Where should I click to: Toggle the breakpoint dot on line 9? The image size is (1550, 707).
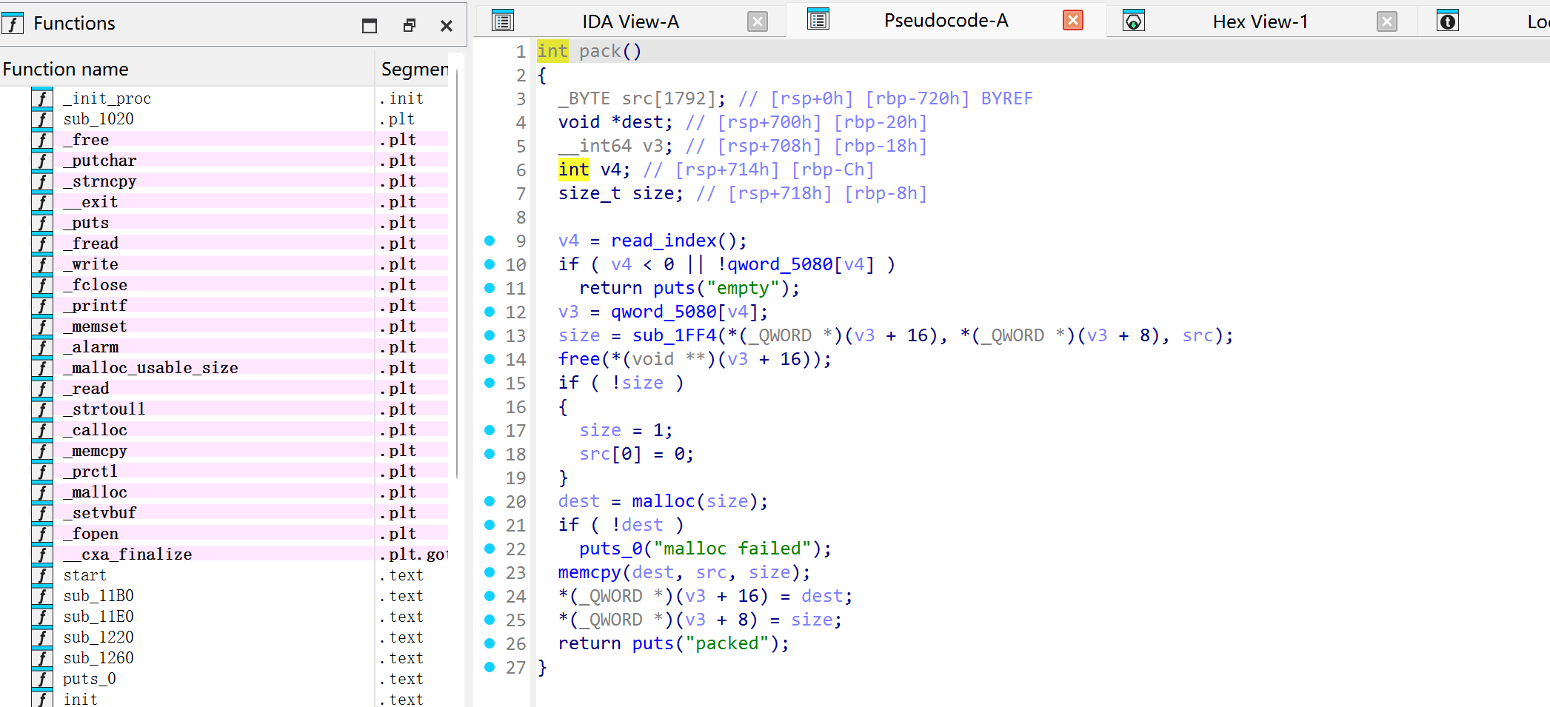pyautogui.click(x=490, y=240)
